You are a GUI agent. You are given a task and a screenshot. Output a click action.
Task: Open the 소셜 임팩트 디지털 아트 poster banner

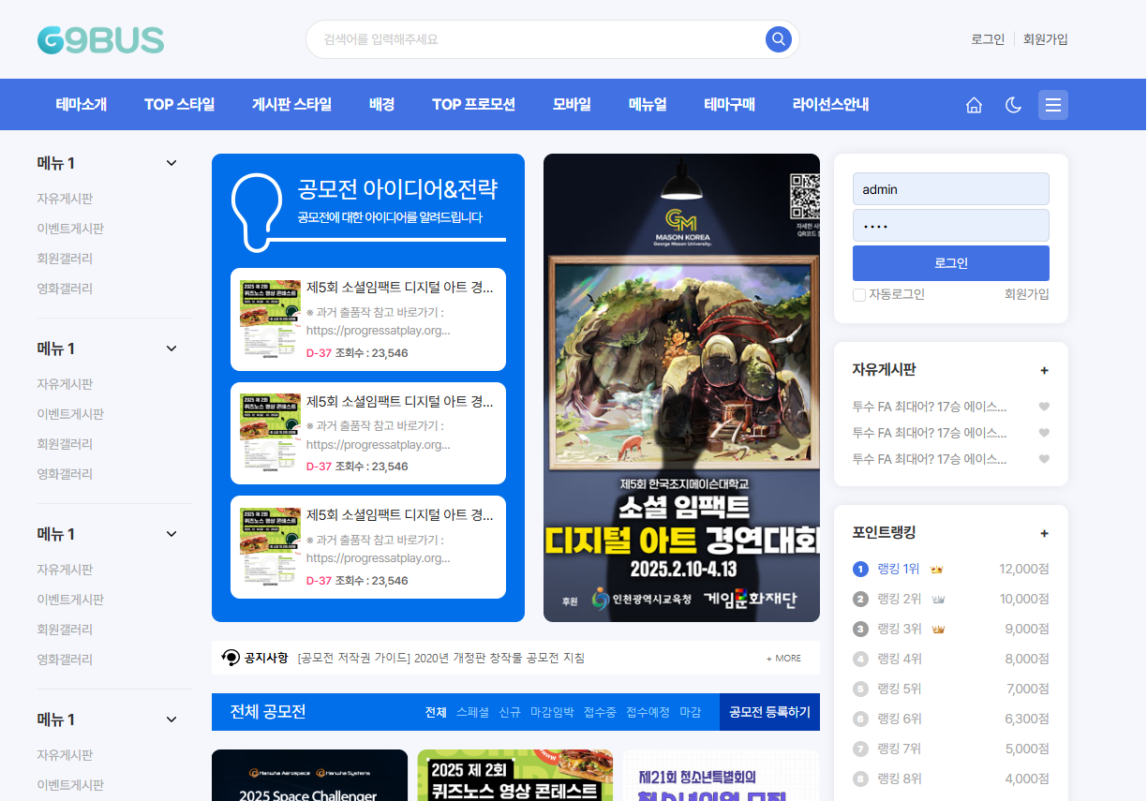tap(681, 388)
